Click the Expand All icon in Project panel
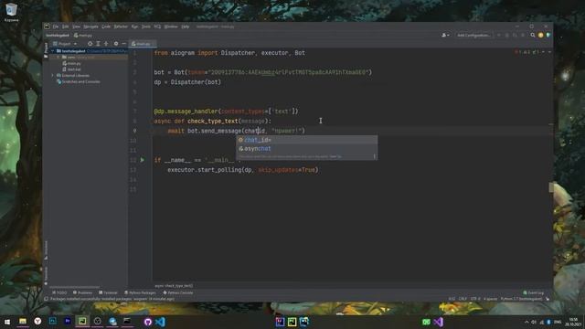The image size is (585, 329). pos(98,44)
